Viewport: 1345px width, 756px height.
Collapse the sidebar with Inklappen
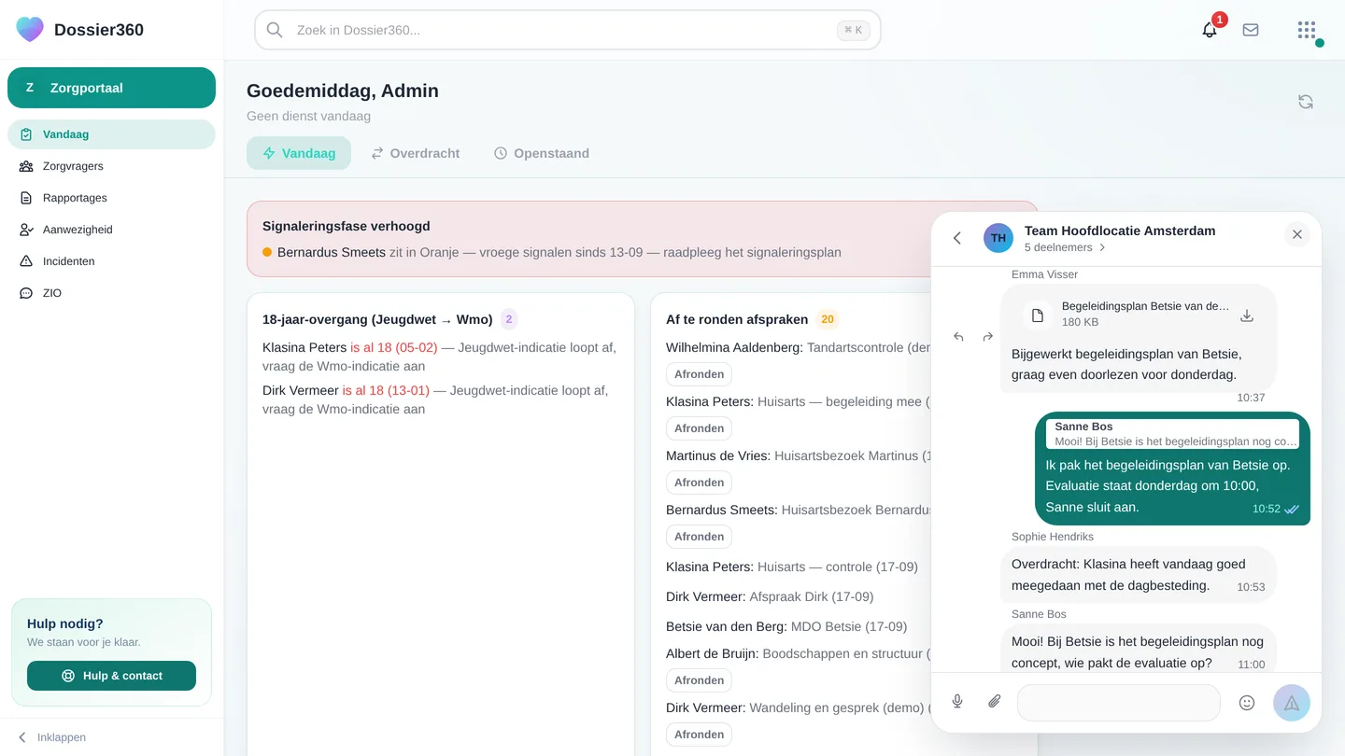52,737
